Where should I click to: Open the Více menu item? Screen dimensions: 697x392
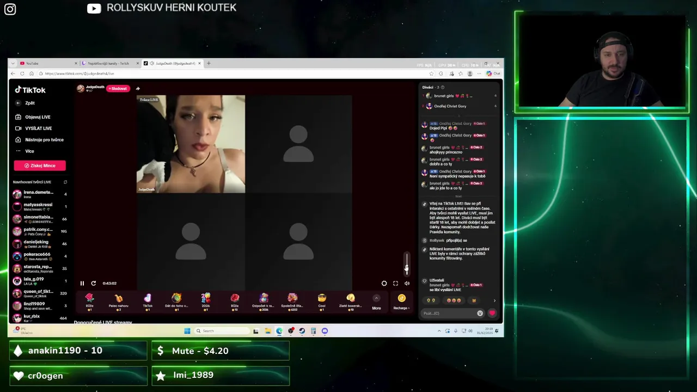click(x=25, y=151)
